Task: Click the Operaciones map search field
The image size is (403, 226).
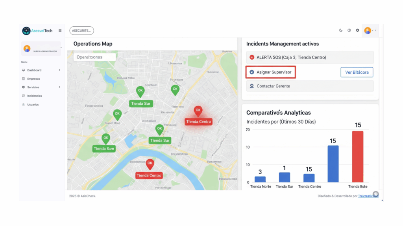Action: (x=94, y=57)
